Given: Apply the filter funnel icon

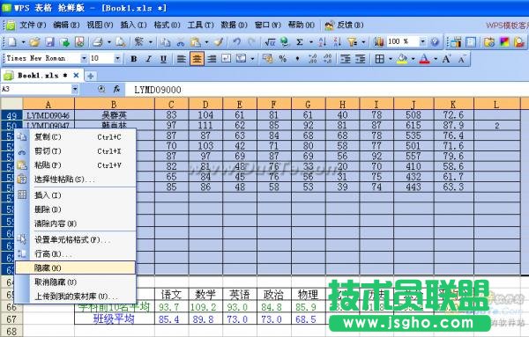Looking at the screenshot, I should 352,41.
